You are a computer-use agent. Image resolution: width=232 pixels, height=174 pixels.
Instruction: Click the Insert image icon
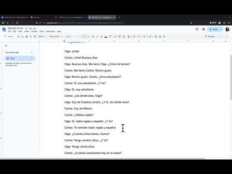click(124, 37)
